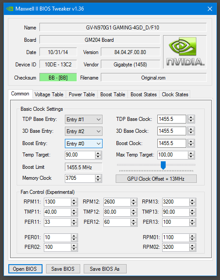Increase the TDP Base Clock value
Screen dimensions: 220x280
pos(191,117)
